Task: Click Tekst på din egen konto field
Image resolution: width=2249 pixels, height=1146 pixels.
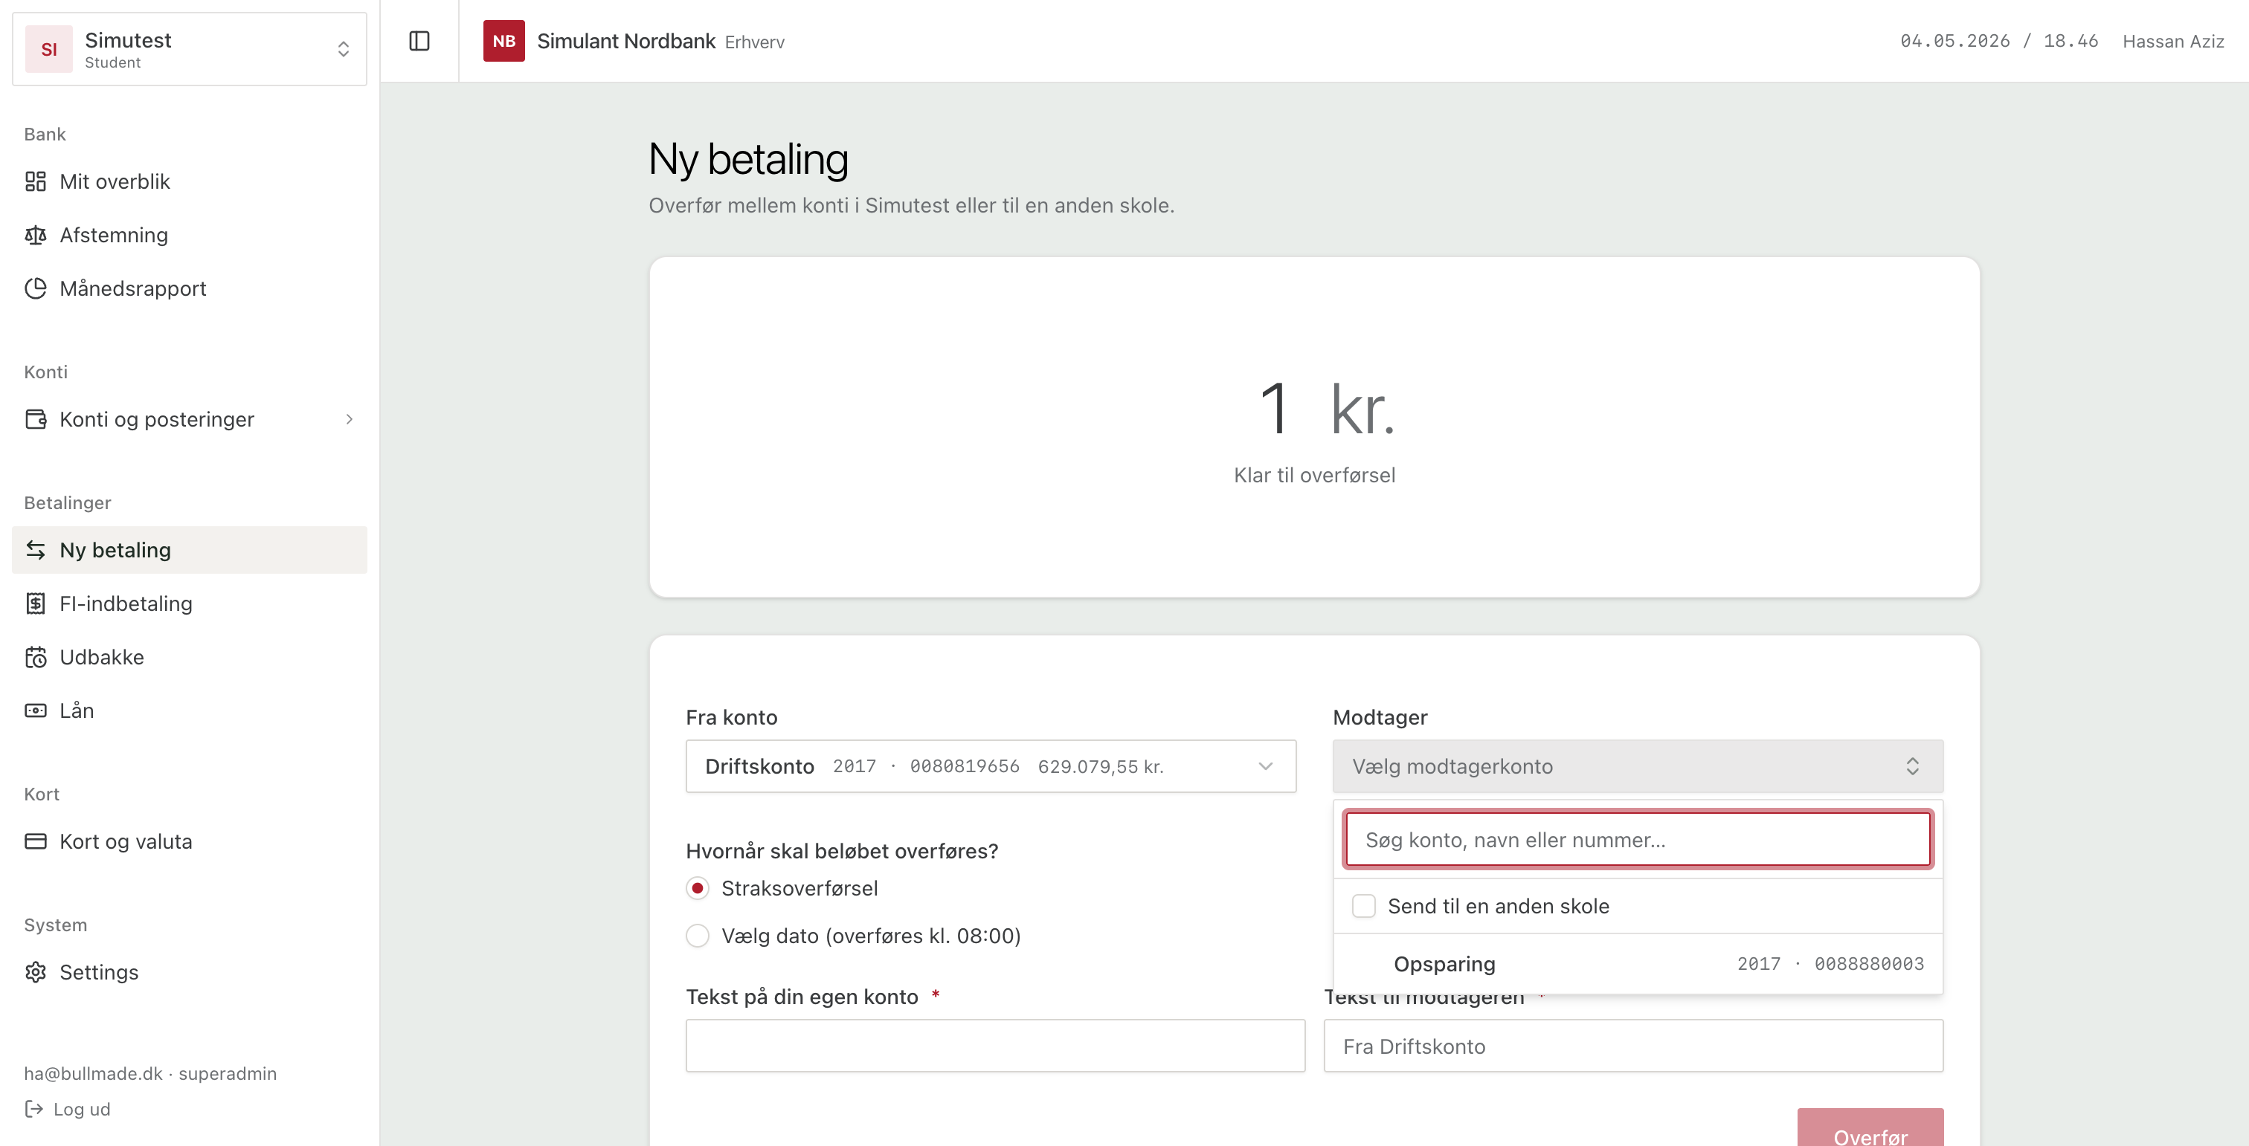Action: 995,1045
